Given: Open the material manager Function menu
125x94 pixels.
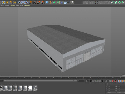Looking at the screenshot, I should pyautogui.click(x=11, y=84).
